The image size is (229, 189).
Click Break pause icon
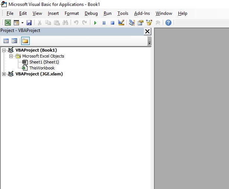(104, 23)
